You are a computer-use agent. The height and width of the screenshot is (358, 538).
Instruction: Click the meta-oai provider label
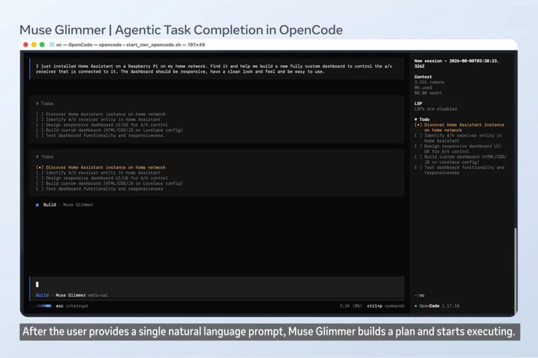coord(98,295)
